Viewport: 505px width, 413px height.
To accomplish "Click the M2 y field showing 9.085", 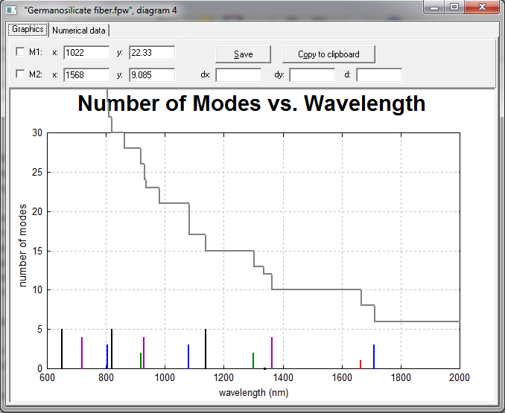I will coord(152,74).
